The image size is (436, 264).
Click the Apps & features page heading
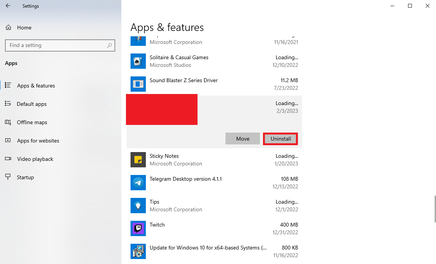[167, 28]
